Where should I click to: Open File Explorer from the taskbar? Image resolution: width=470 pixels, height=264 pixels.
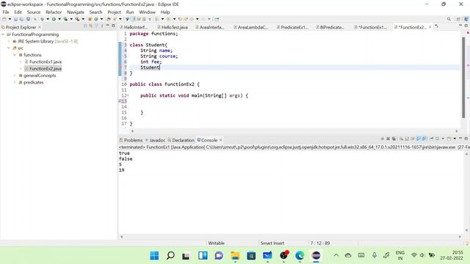(x=235, y=256)
